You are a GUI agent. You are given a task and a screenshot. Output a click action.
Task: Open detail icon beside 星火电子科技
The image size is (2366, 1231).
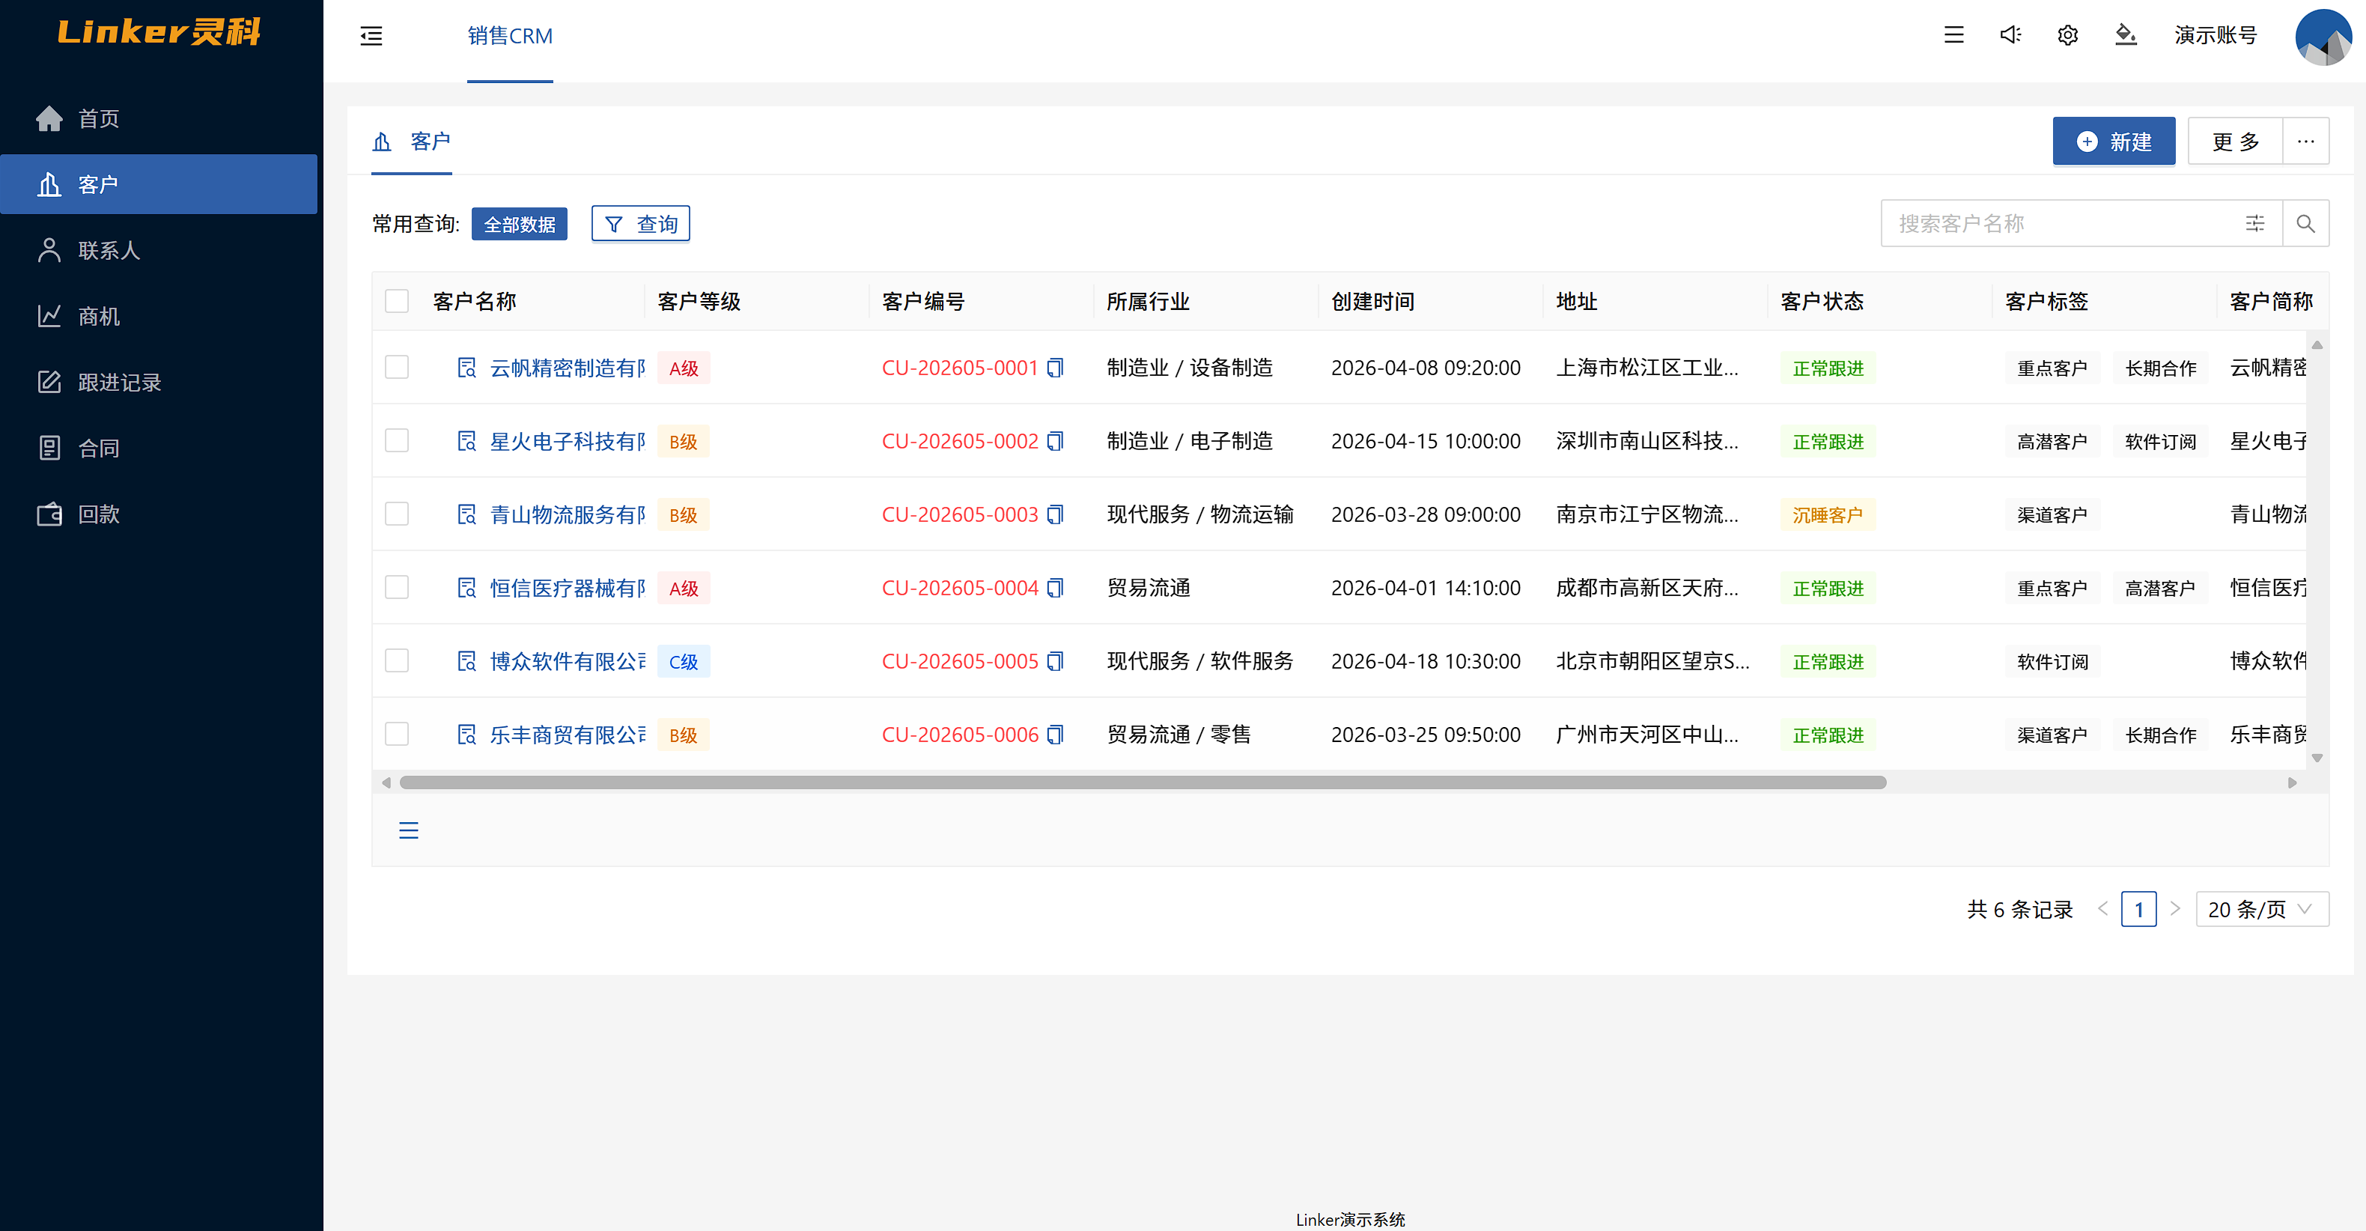pyautogui.click(x=466, y=441)
